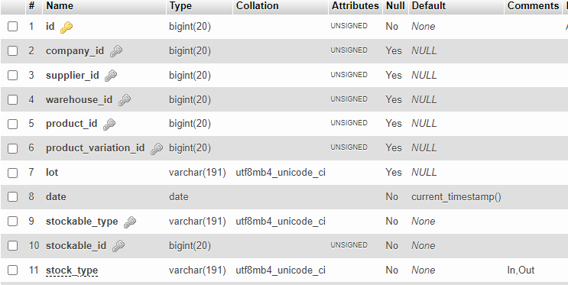Viewport: 568px width, 285px height.
Task: Select the lot row checkbox
Action: point(13,173)
